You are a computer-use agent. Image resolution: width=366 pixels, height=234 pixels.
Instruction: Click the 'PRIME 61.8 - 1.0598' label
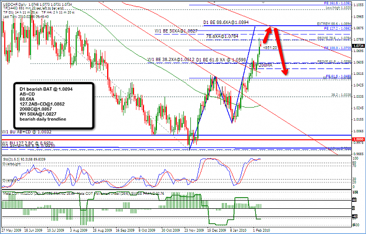click(x=334, y=61)
